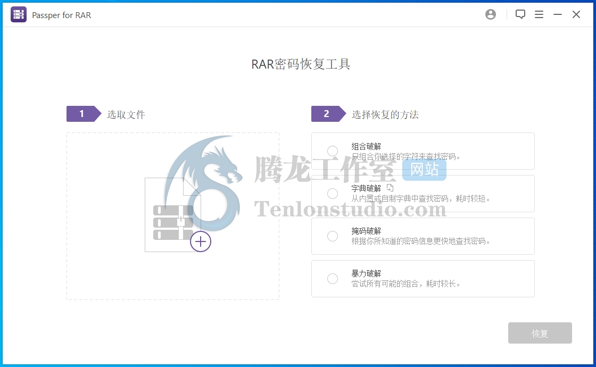The width and height of the screenshot is (596, 367).
Task: Open the feedback chat bubble icon
Action: click(520, 14)
